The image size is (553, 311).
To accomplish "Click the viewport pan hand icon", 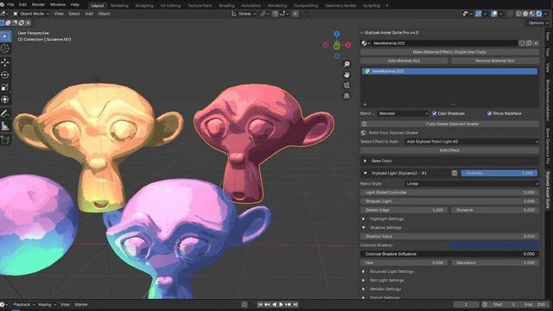I will 346,75.
